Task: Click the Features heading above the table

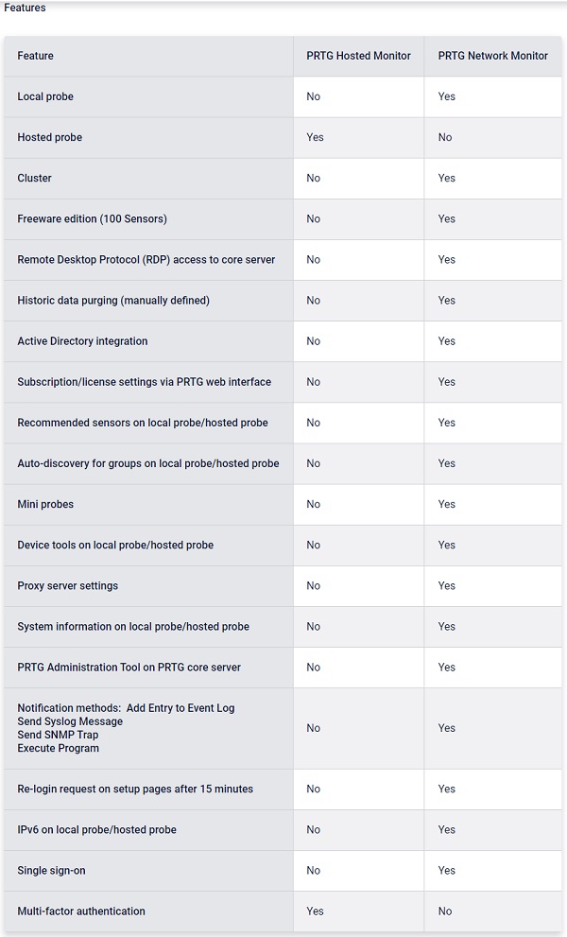Action: (25, 8)
